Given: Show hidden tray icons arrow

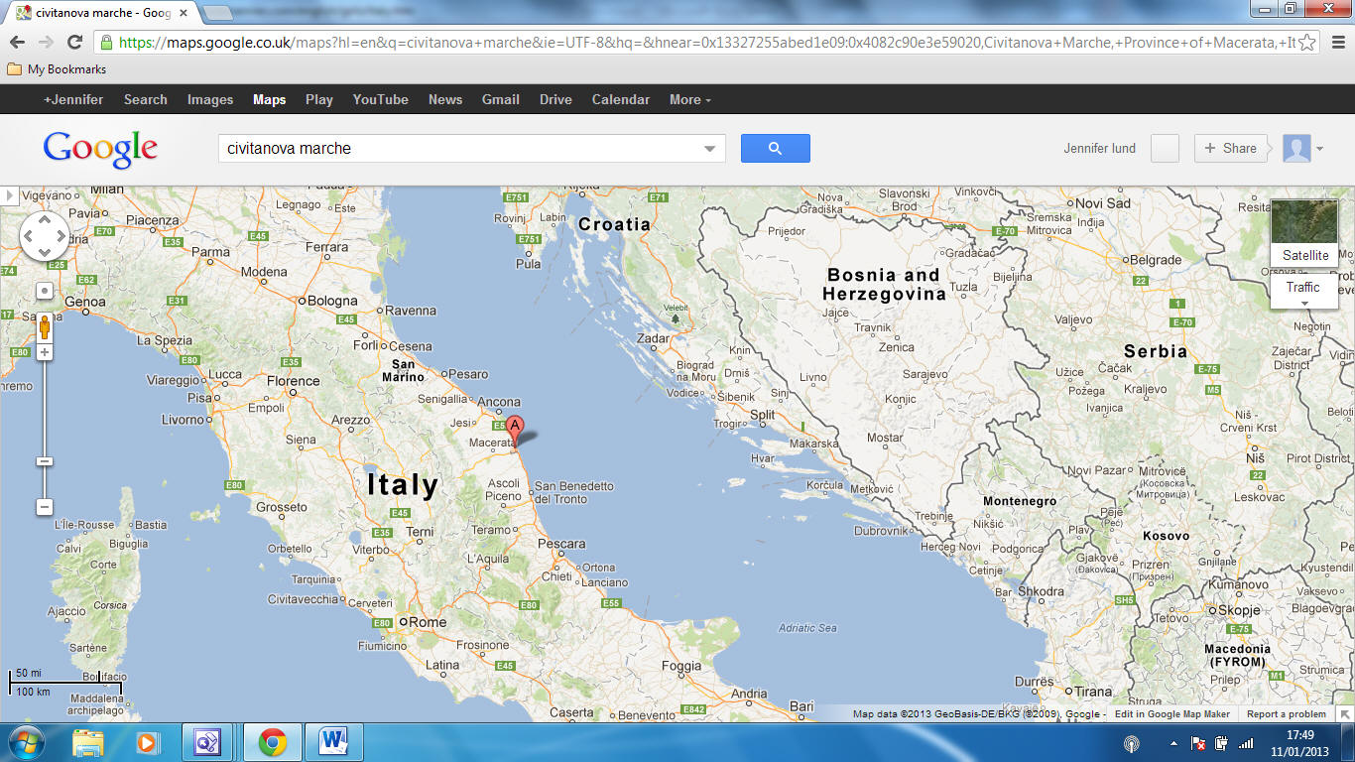Looking at the screenshot, I should (x=1174, y=743).
